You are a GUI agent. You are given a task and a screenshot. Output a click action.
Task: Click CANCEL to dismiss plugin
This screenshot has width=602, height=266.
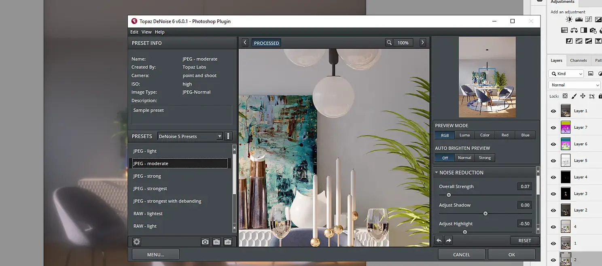point(461,255)
